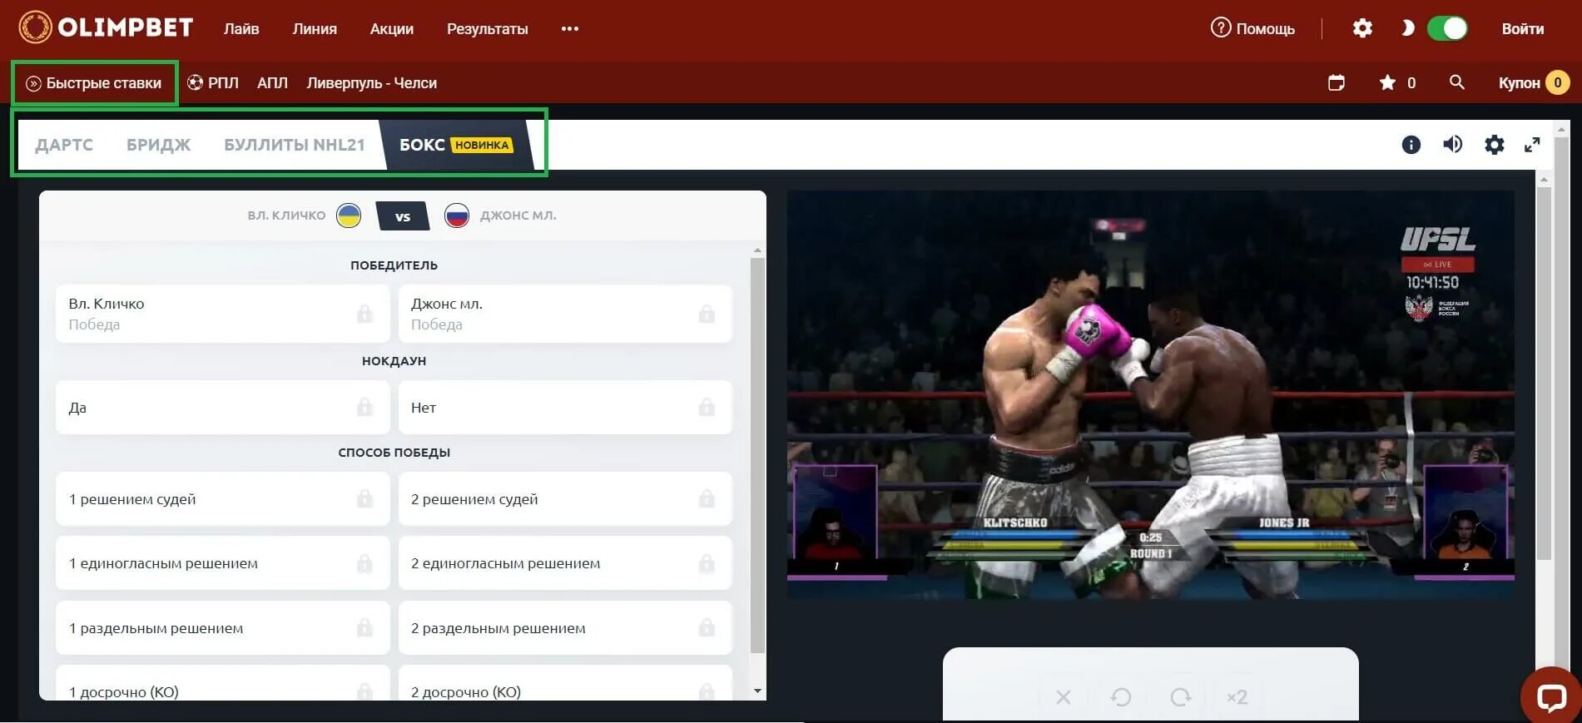Select 2 досрочно (КО)
Viewport: 1582px width, 723px height.
click(x=565, y=683)
